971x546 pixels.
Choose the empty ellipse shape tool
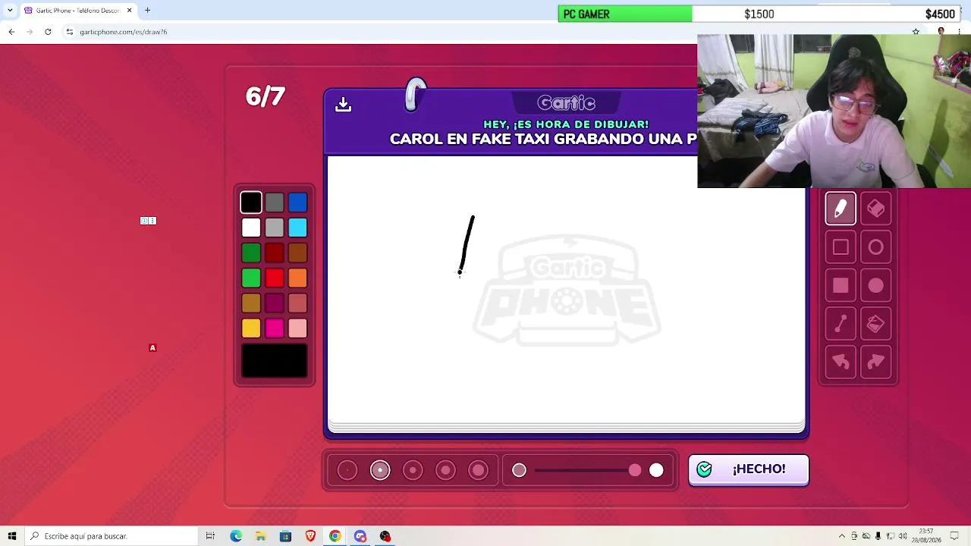click(876, 247)
